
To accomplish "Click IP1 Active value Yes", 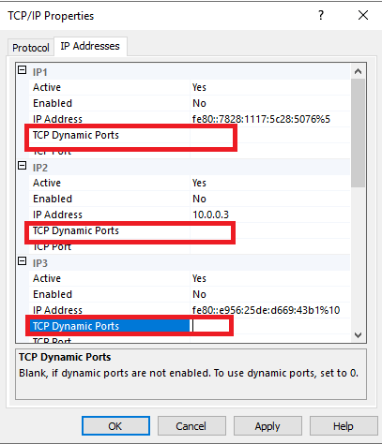I will tap(199, 87).
